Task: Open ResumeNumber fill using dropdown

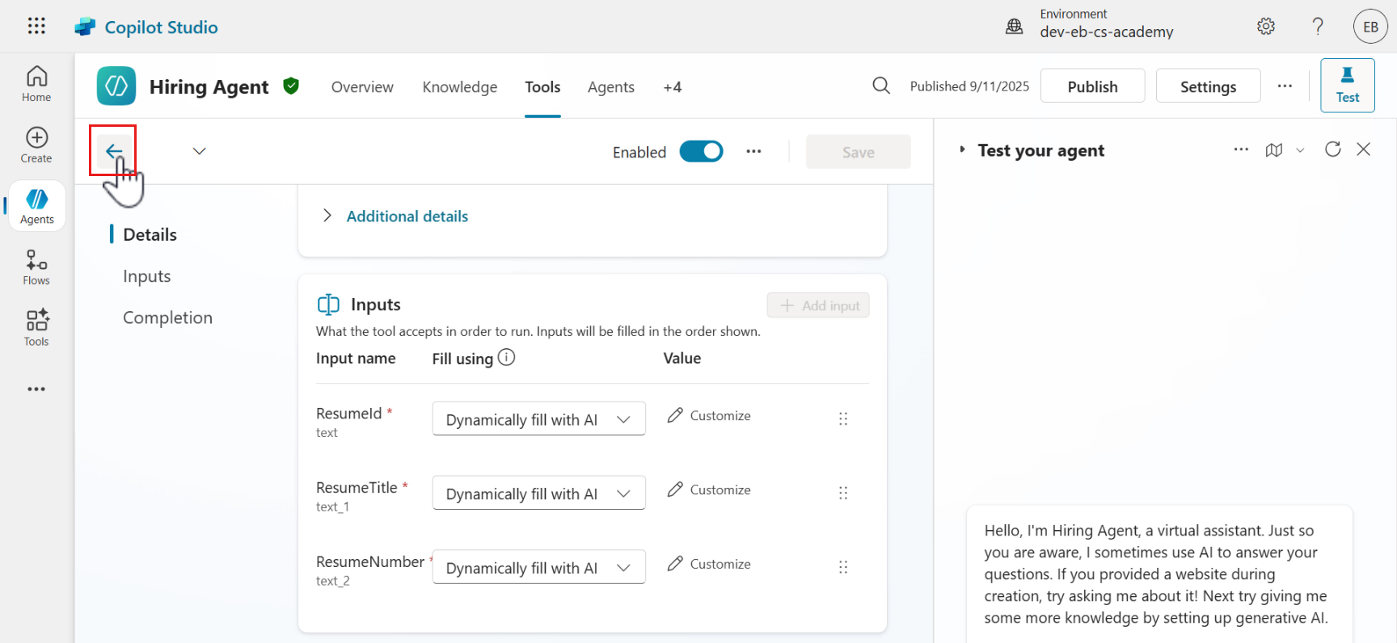Action: [x=538, y=568]
